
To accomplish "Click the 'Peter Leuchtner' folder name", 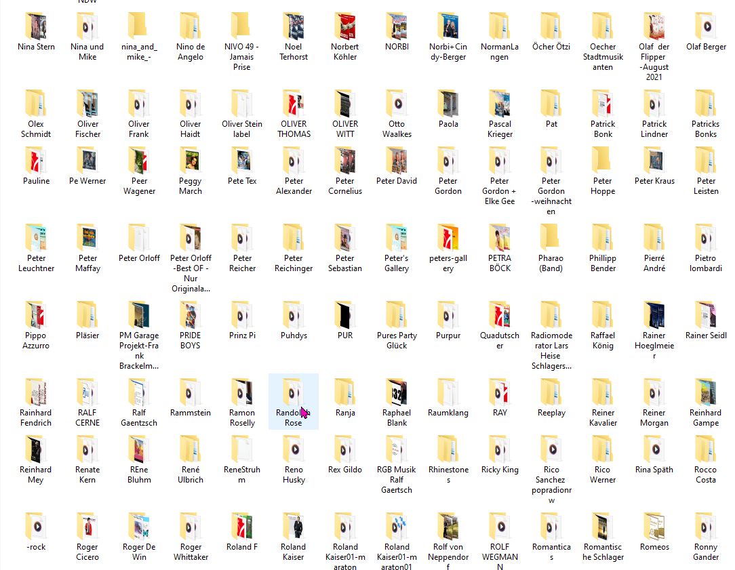I will tap(36, 263).
